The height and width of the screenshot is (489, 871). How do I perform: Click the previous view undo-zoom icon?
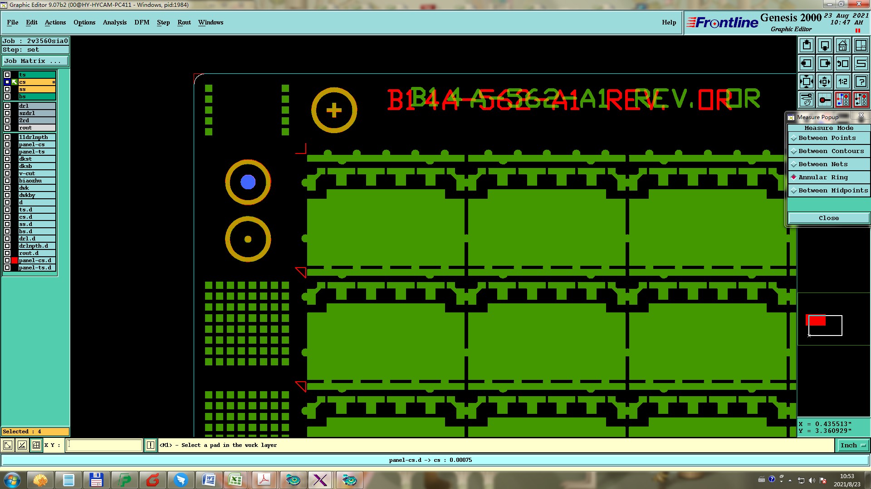(x=842, y=63)
